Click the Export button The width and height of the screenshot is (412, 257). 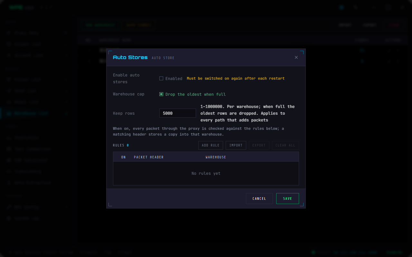coord(259,145)
